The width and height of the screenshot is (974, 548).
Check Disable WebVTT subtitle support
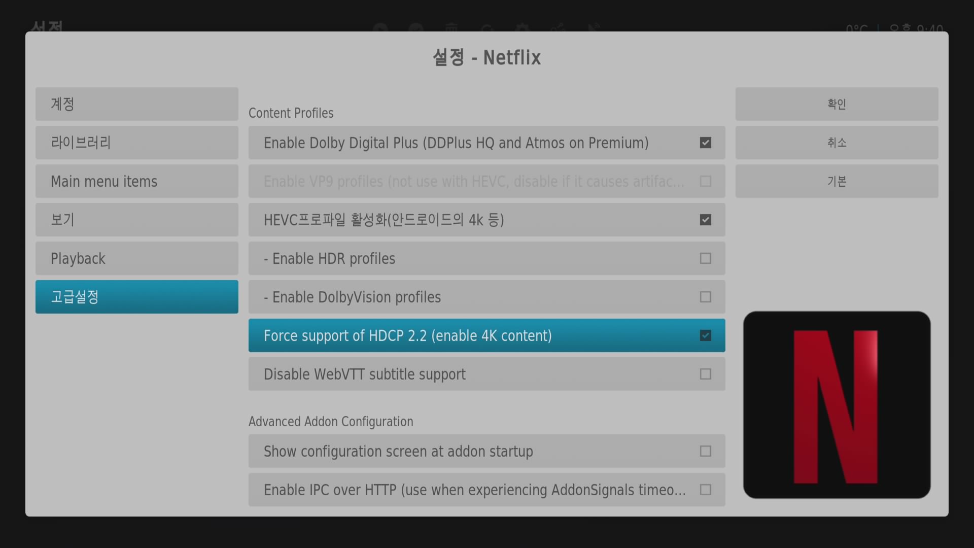[705, 374]
